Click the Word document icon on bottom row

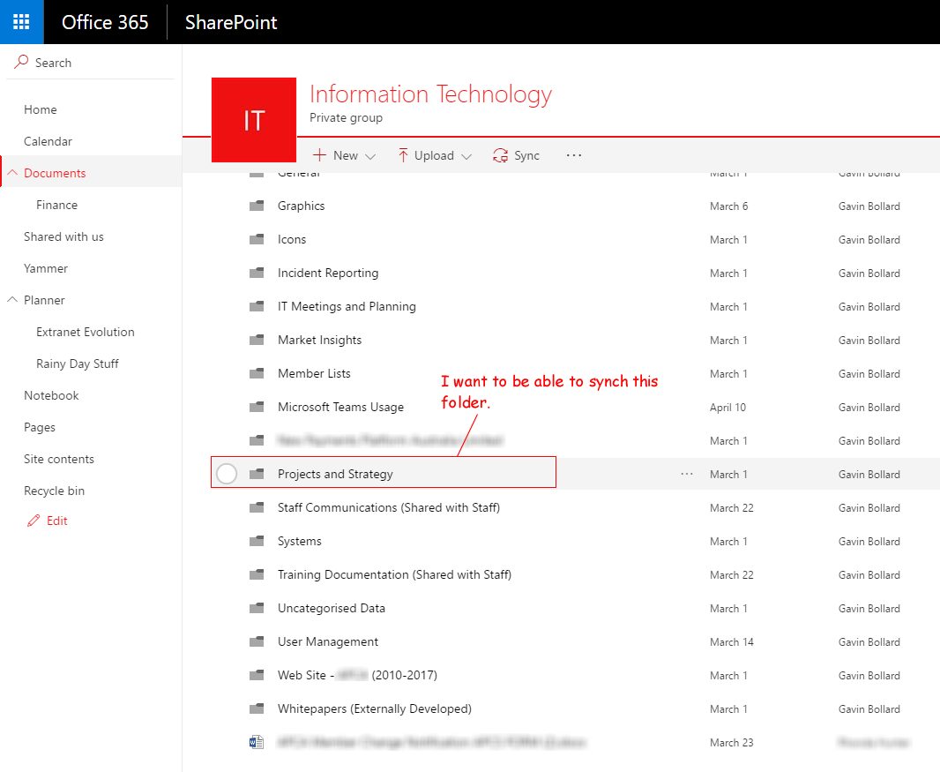(x=257, y=742)
